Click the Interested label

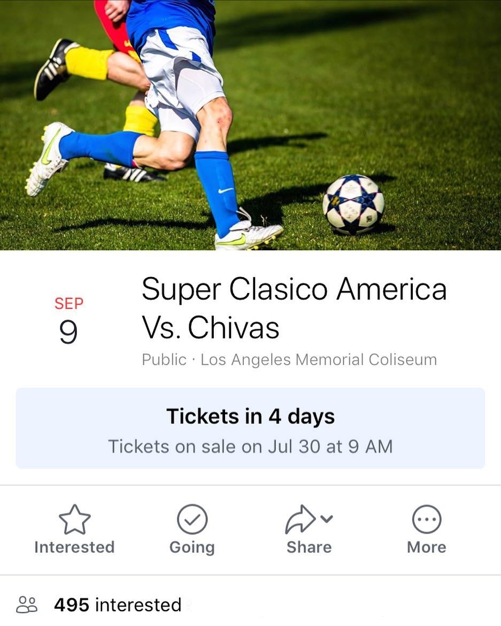point(75,547)
